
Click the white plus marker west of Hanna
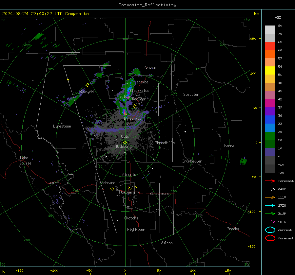click(x=185, y=131)
